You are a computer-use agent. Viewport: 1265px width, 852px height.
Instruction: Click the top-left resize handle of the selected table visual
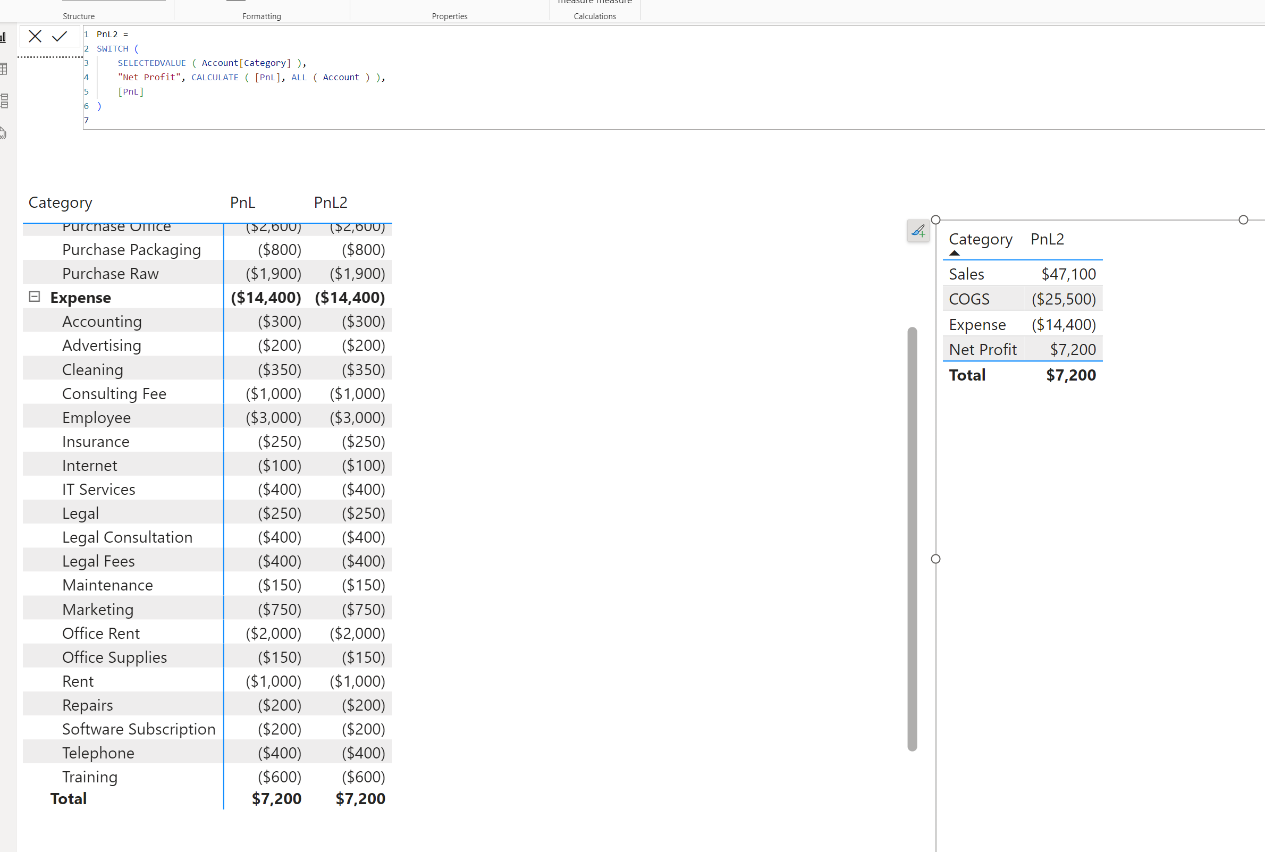(x=935, y=220)
